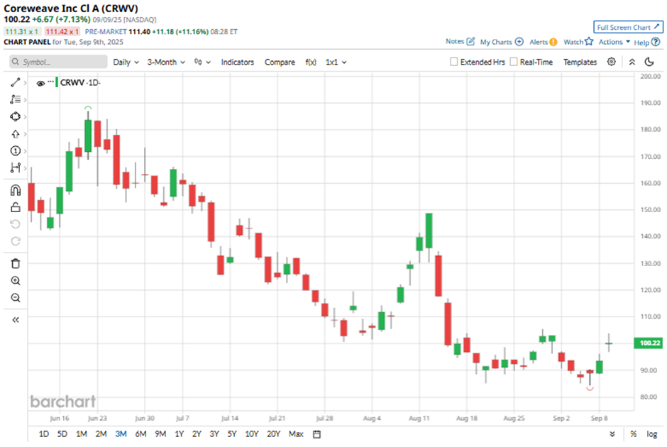The image size is (667, 447).
Task: Toggle the lock drawings icon
Action: [x=16, y=207]
